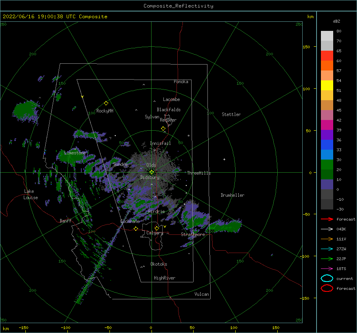
Task: Click the Olds town label
Action: [151, 165]
